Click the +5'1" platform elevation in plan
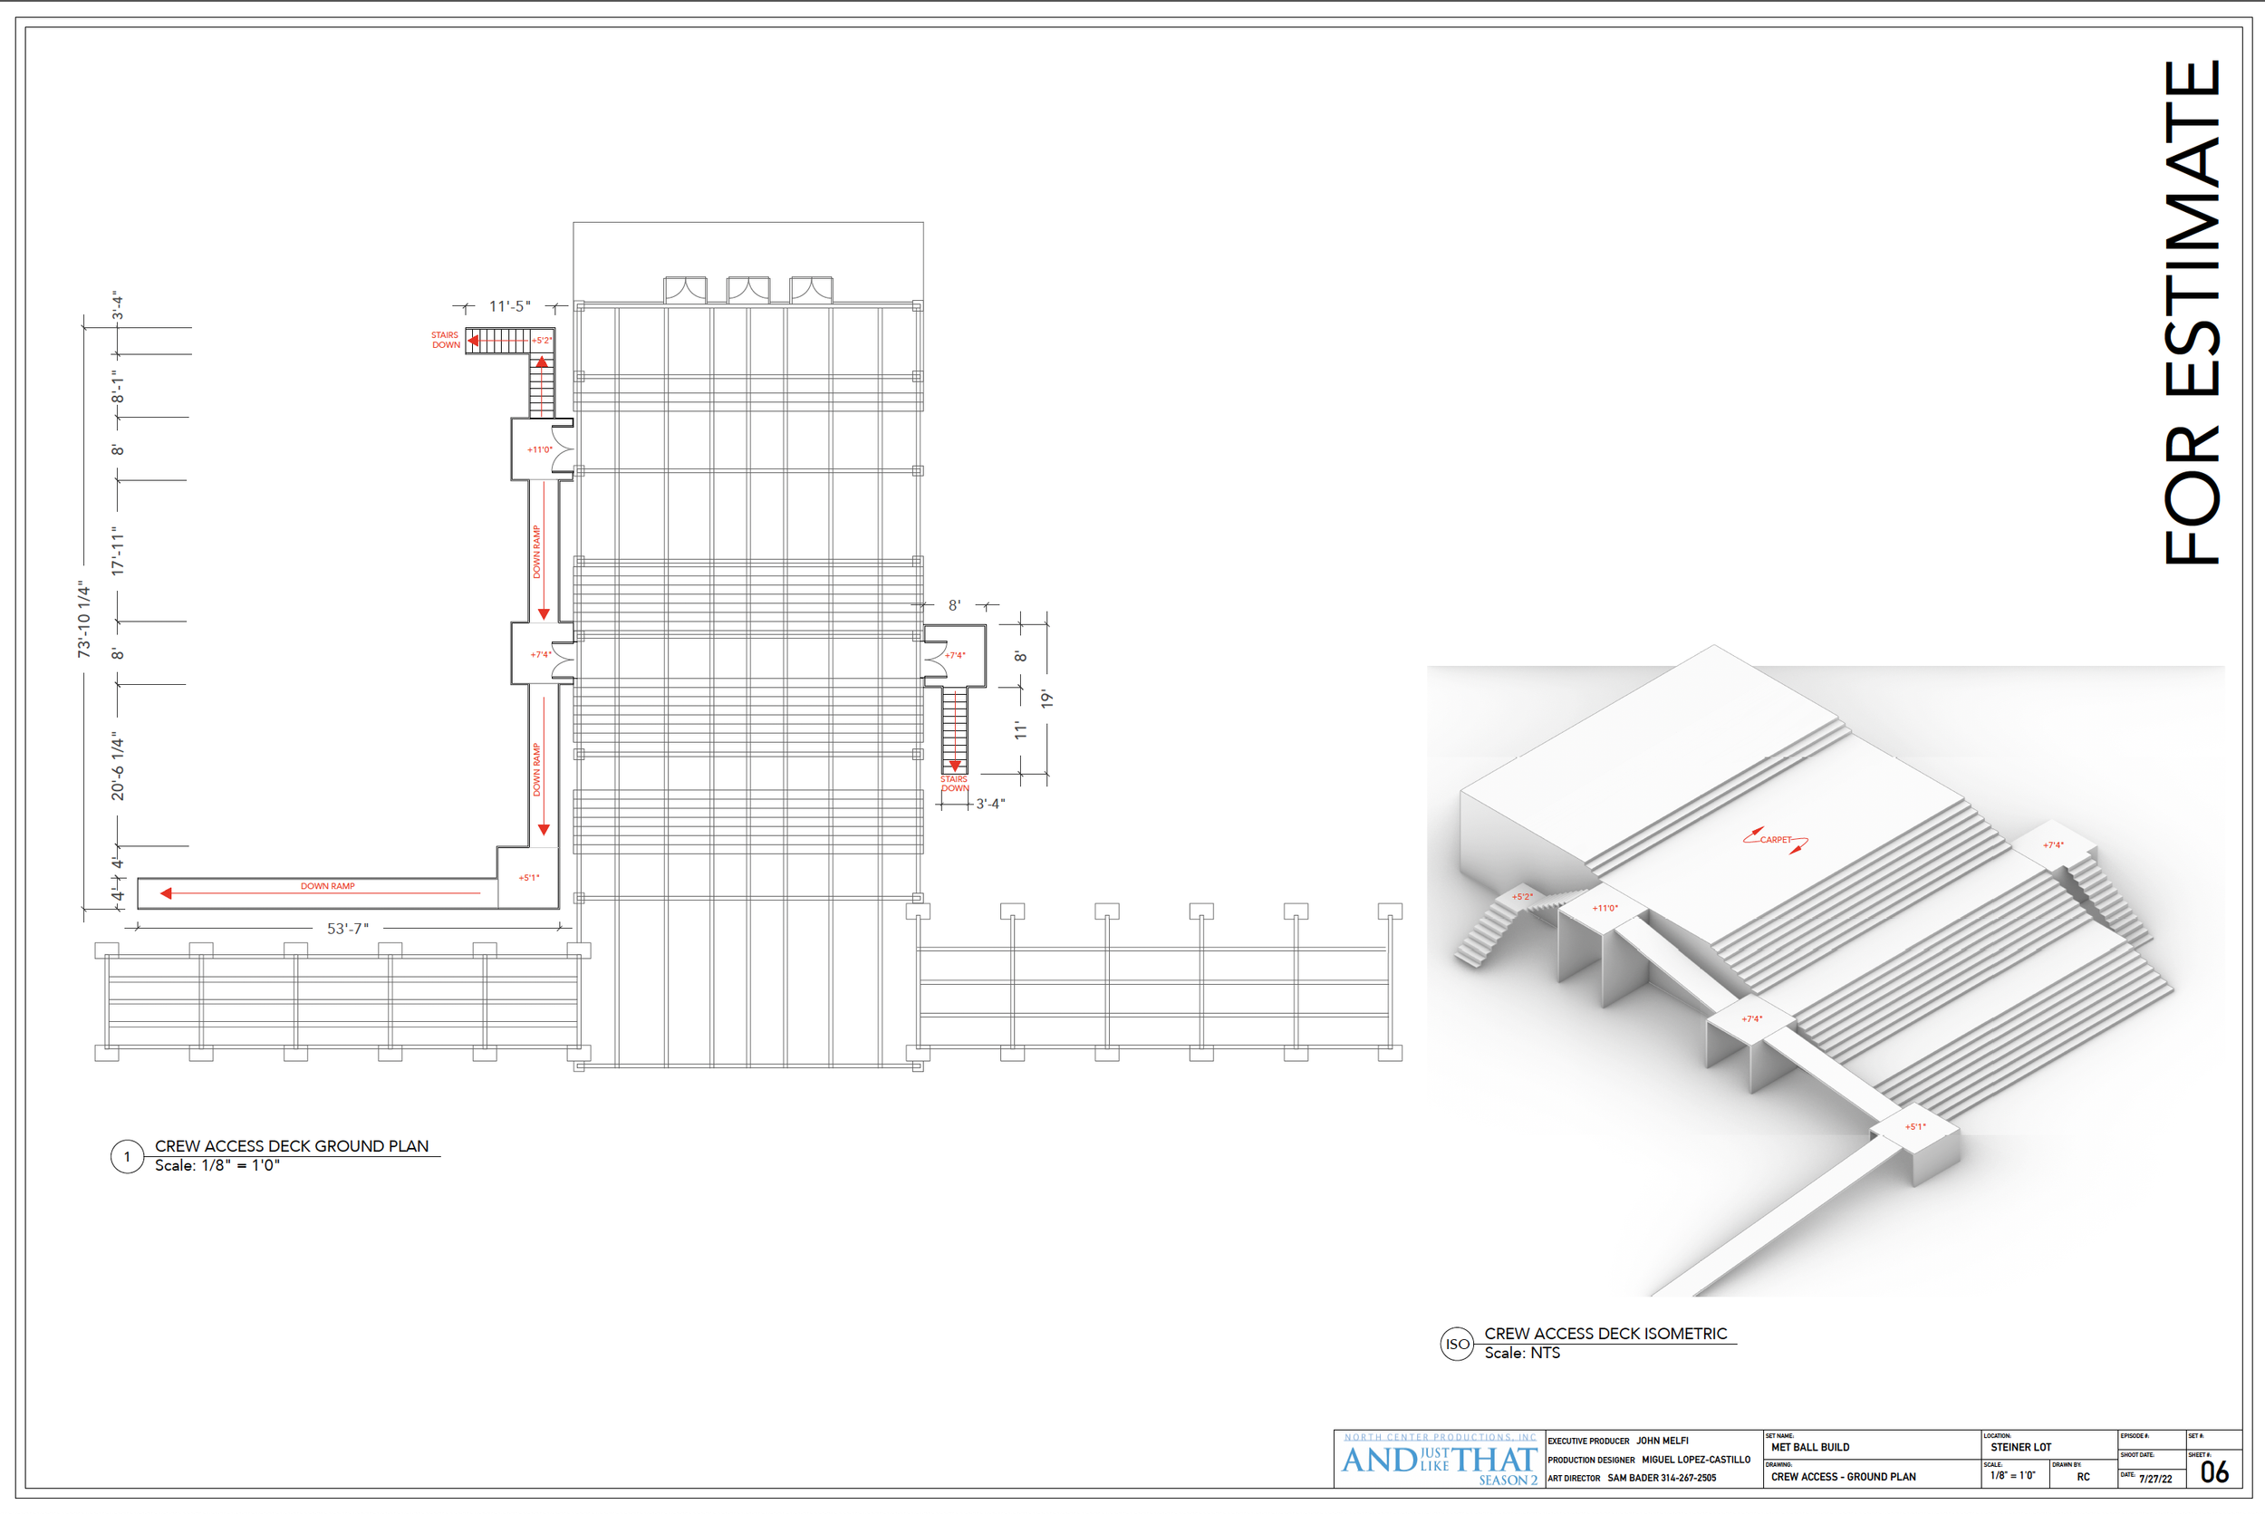Screen dimensions: 2265x1514 coord(529,878)
